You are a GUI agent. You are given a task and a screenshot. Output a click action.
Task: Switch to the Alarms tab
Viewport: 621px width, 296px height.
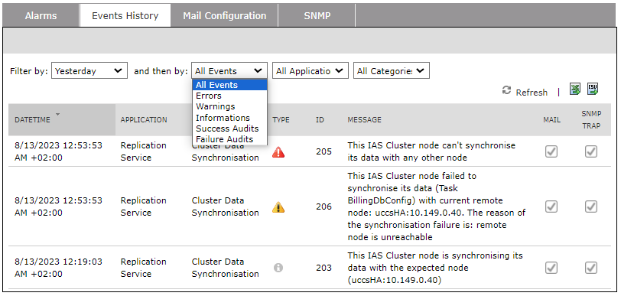pos(41,16)
